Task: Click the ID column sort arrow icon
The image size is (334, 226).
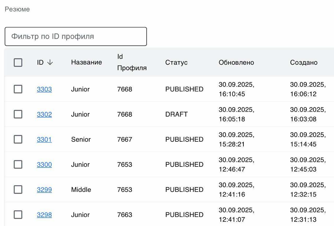Action: coord(50,63)
